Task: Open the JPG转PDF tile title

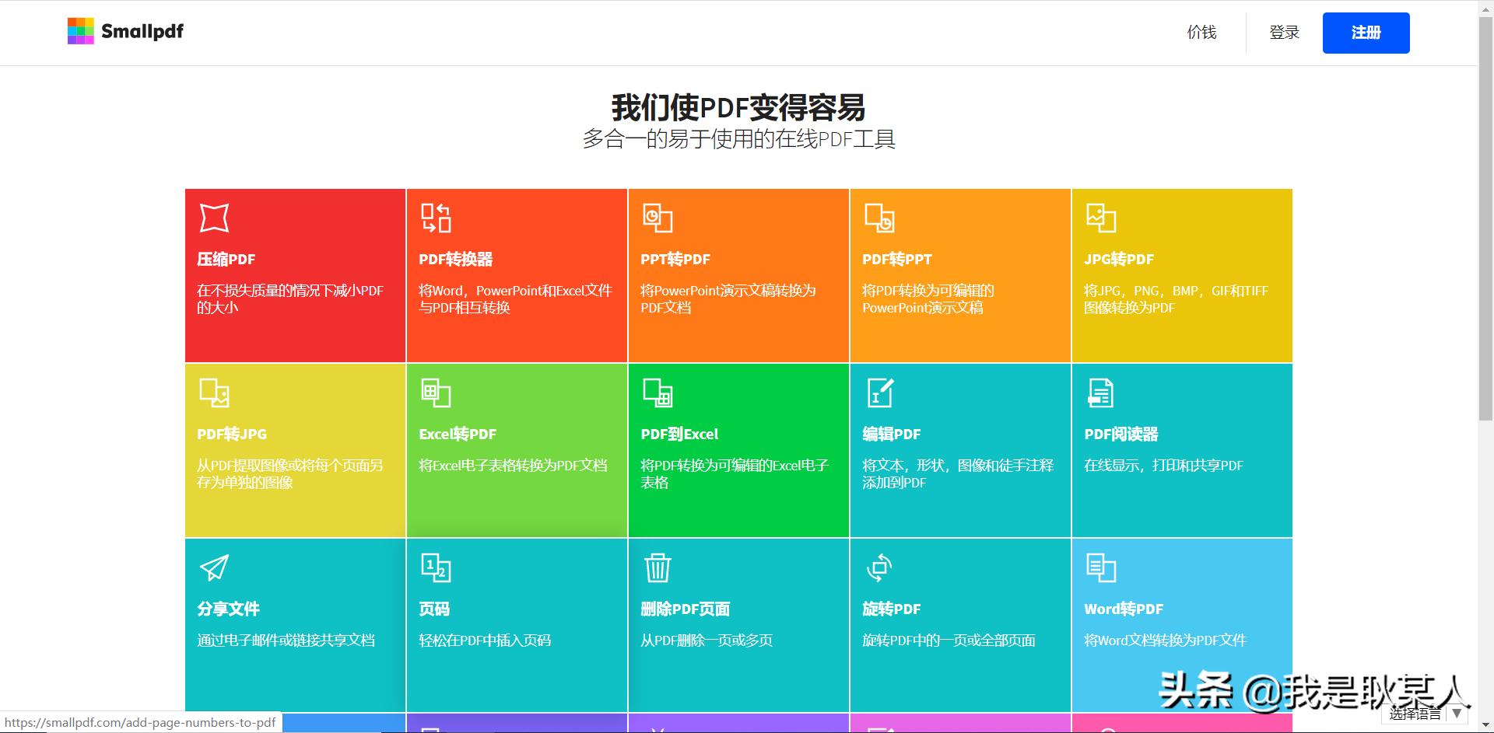Action: point(1119,260)
